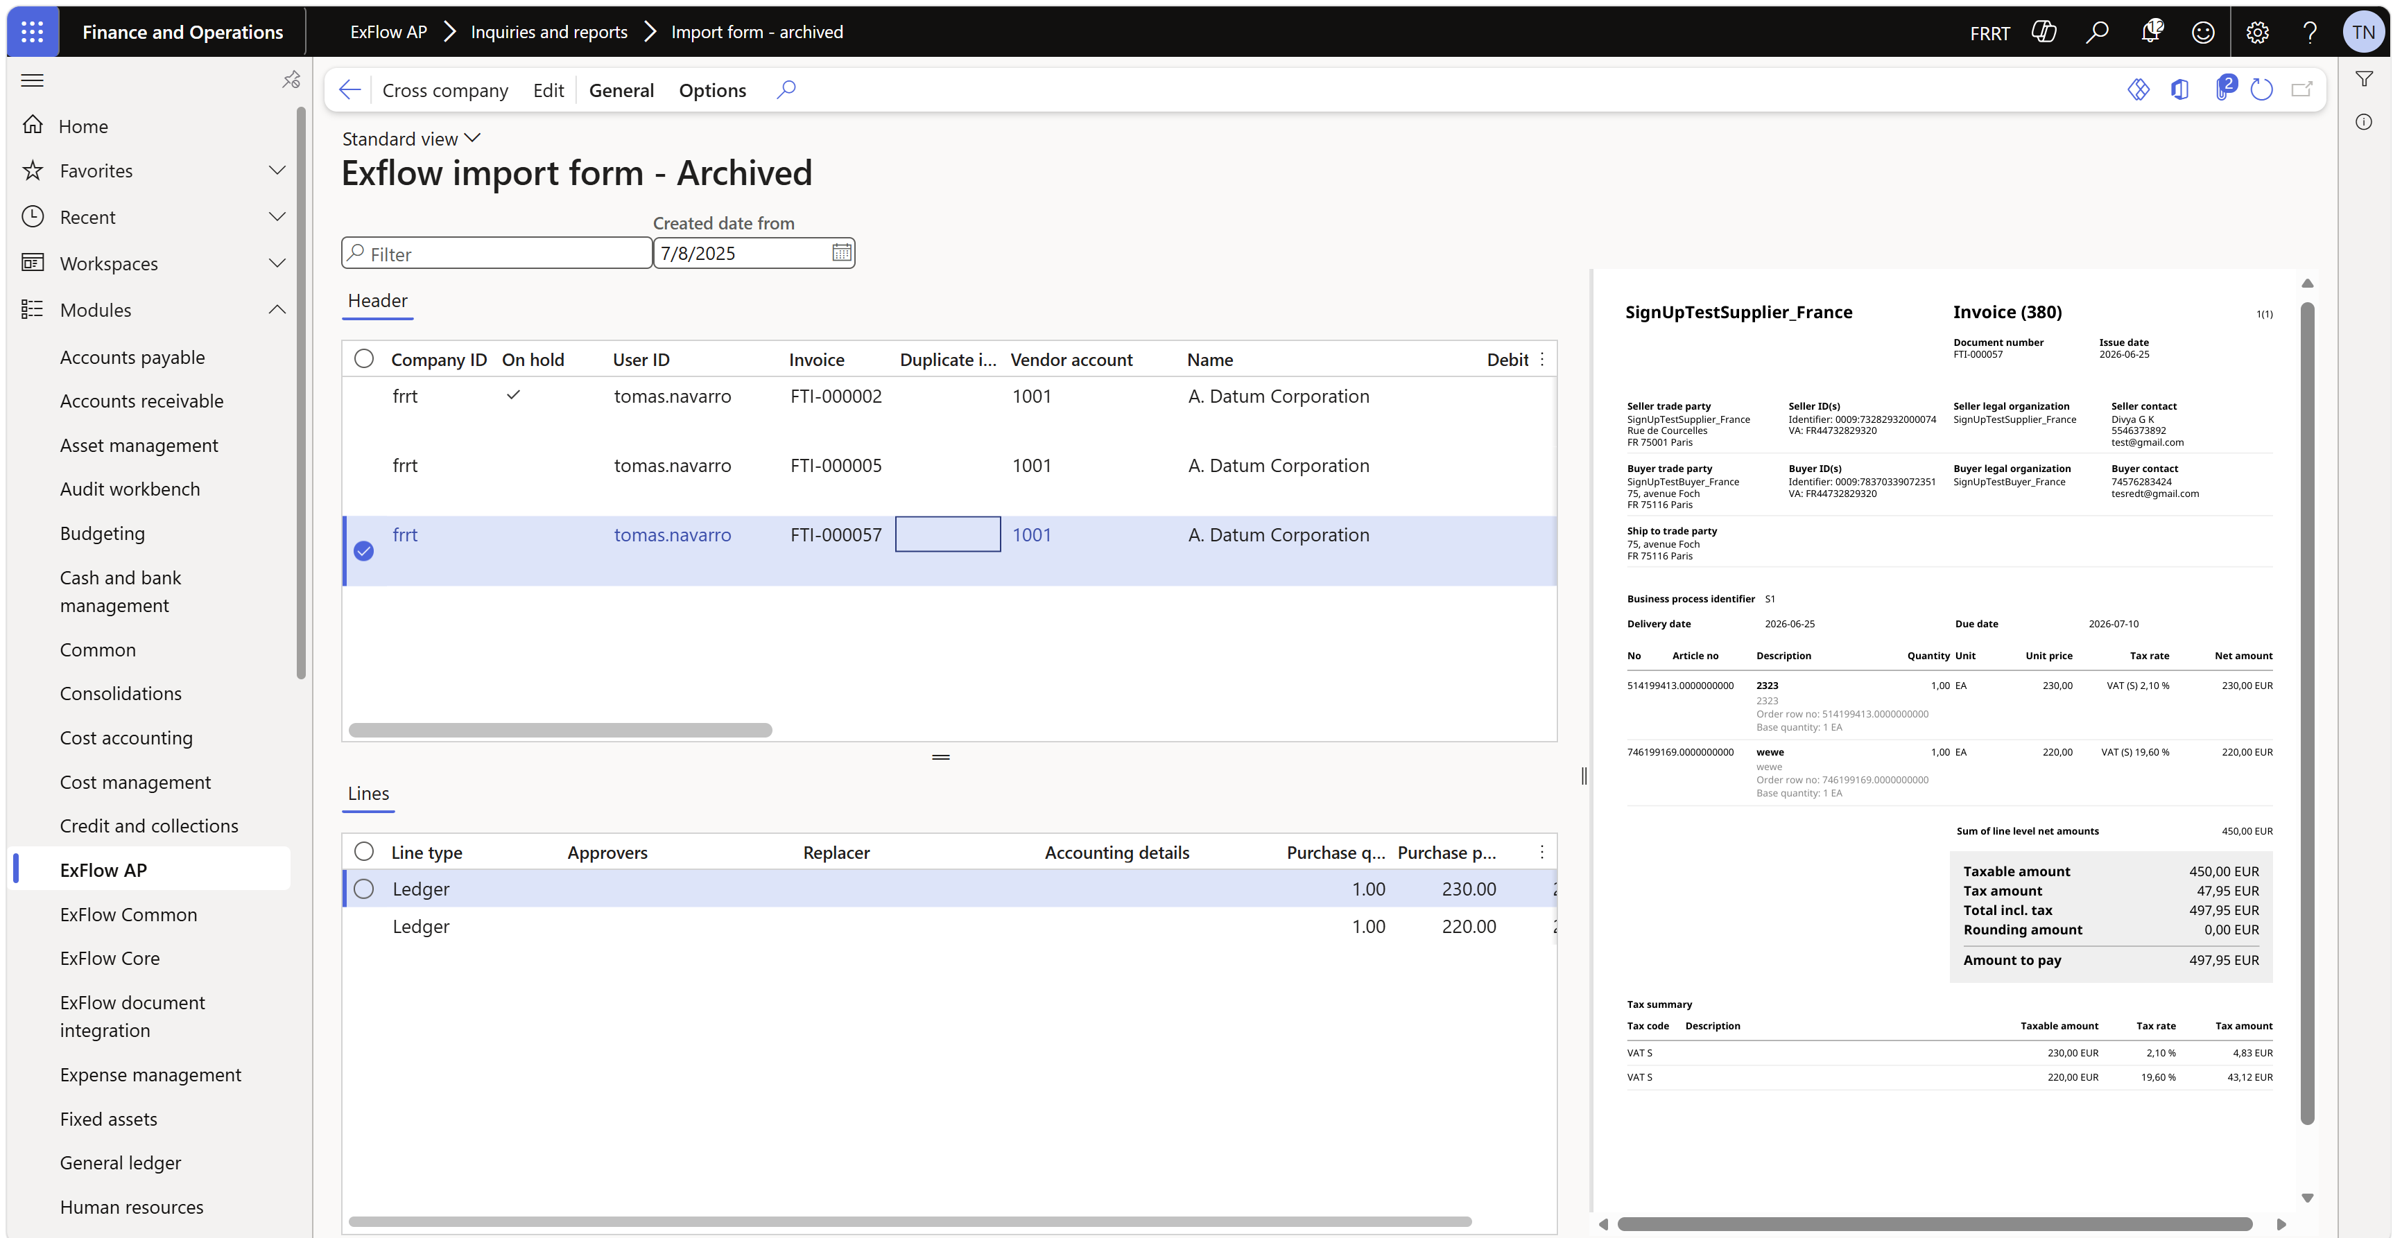Image resolution: width=2393 pixels, height=1238 pixels.
Task: Click the Edit menu item
Action: (548, 90)
